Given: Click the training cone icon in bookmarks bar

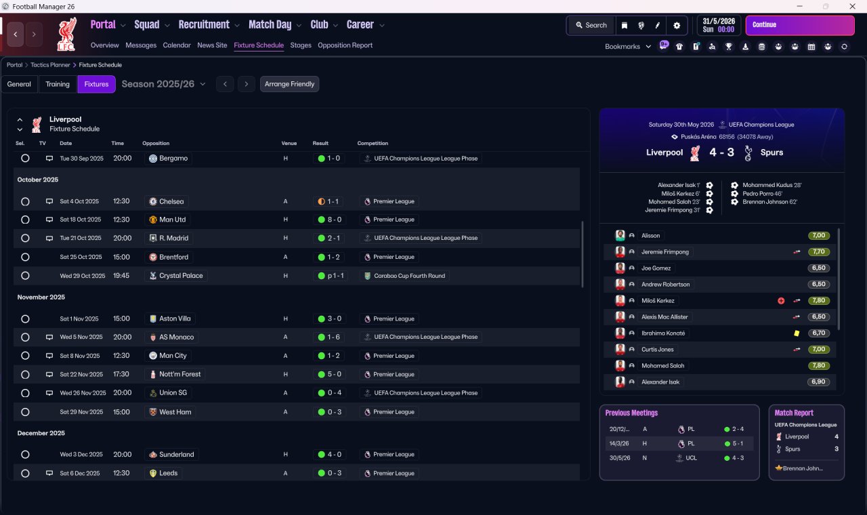Looking at the screenshot, I should (x=746, y=47).
